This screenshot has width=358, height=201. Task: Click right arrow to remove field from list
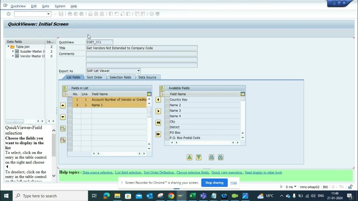158,111
